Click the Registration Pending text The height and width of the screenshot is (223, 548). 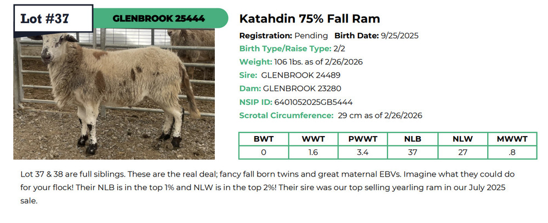(284, 36)
